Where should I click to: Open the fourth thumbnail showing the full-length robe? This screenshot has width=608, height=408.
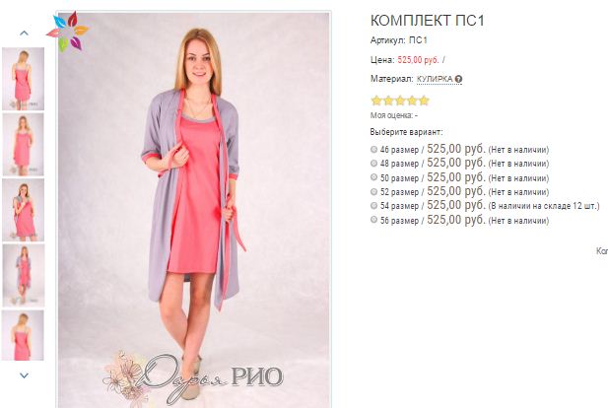[x=24, y=275]
